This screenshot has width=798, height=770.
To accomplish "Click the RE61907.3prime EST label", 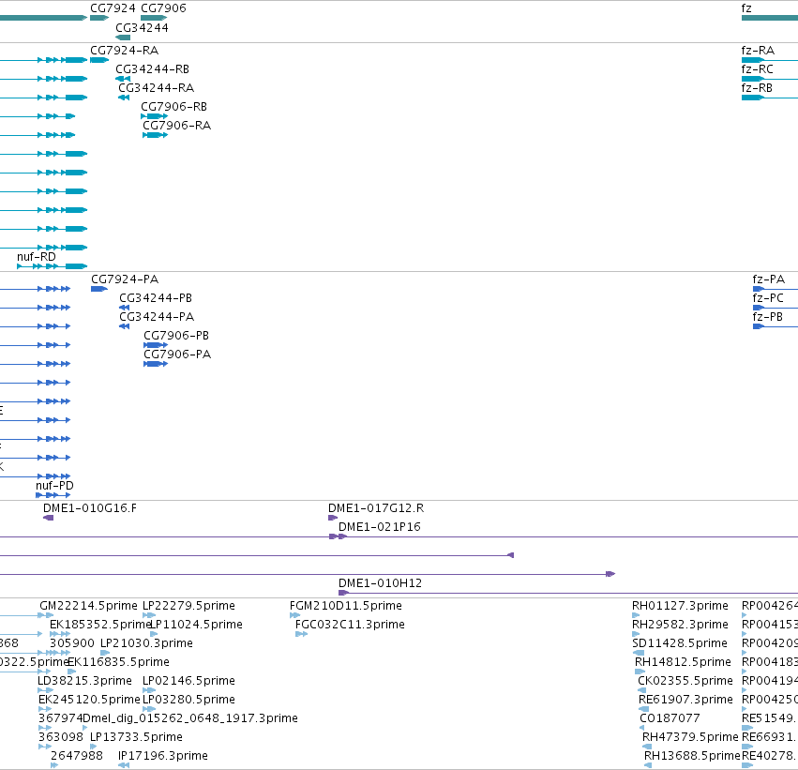I will click(685, 700).
